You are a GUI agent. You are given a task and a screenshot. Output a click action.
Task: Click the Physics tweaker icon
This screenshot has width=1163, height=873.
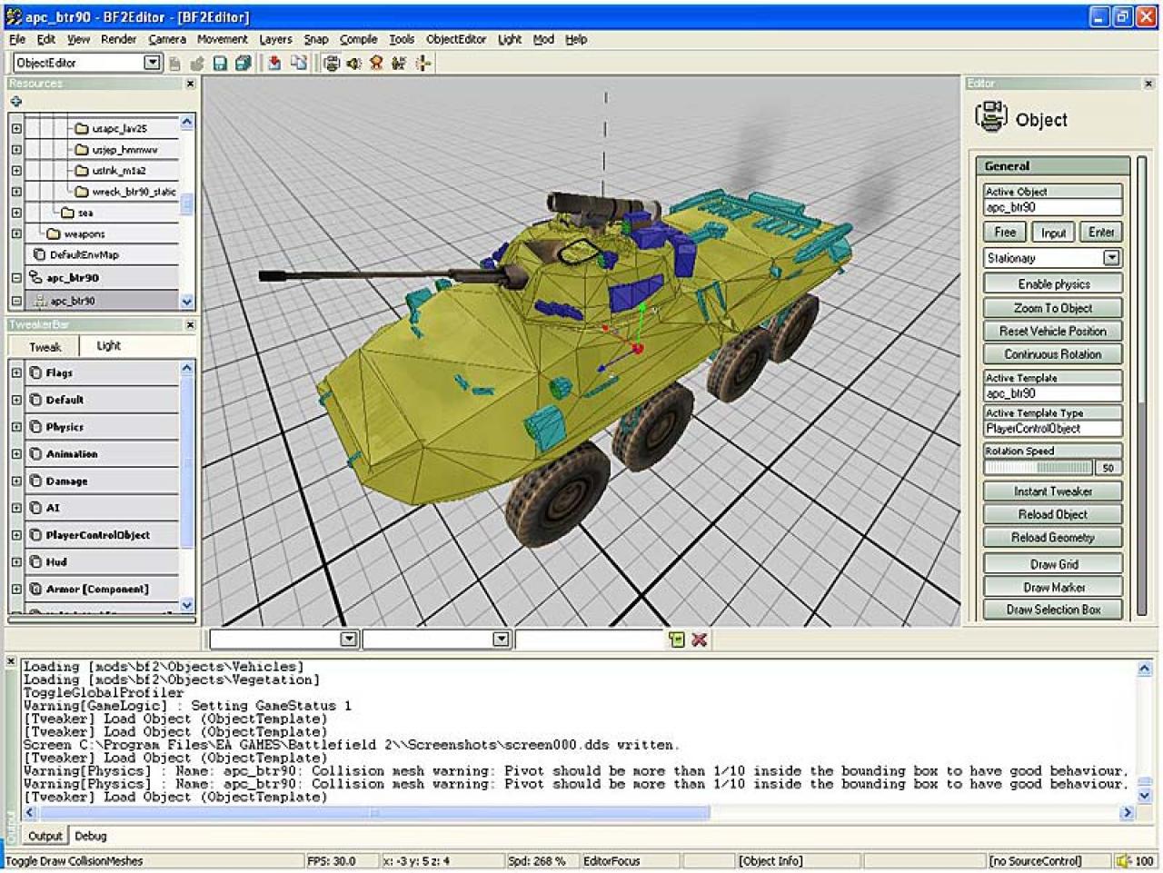[x=35, y=427]
